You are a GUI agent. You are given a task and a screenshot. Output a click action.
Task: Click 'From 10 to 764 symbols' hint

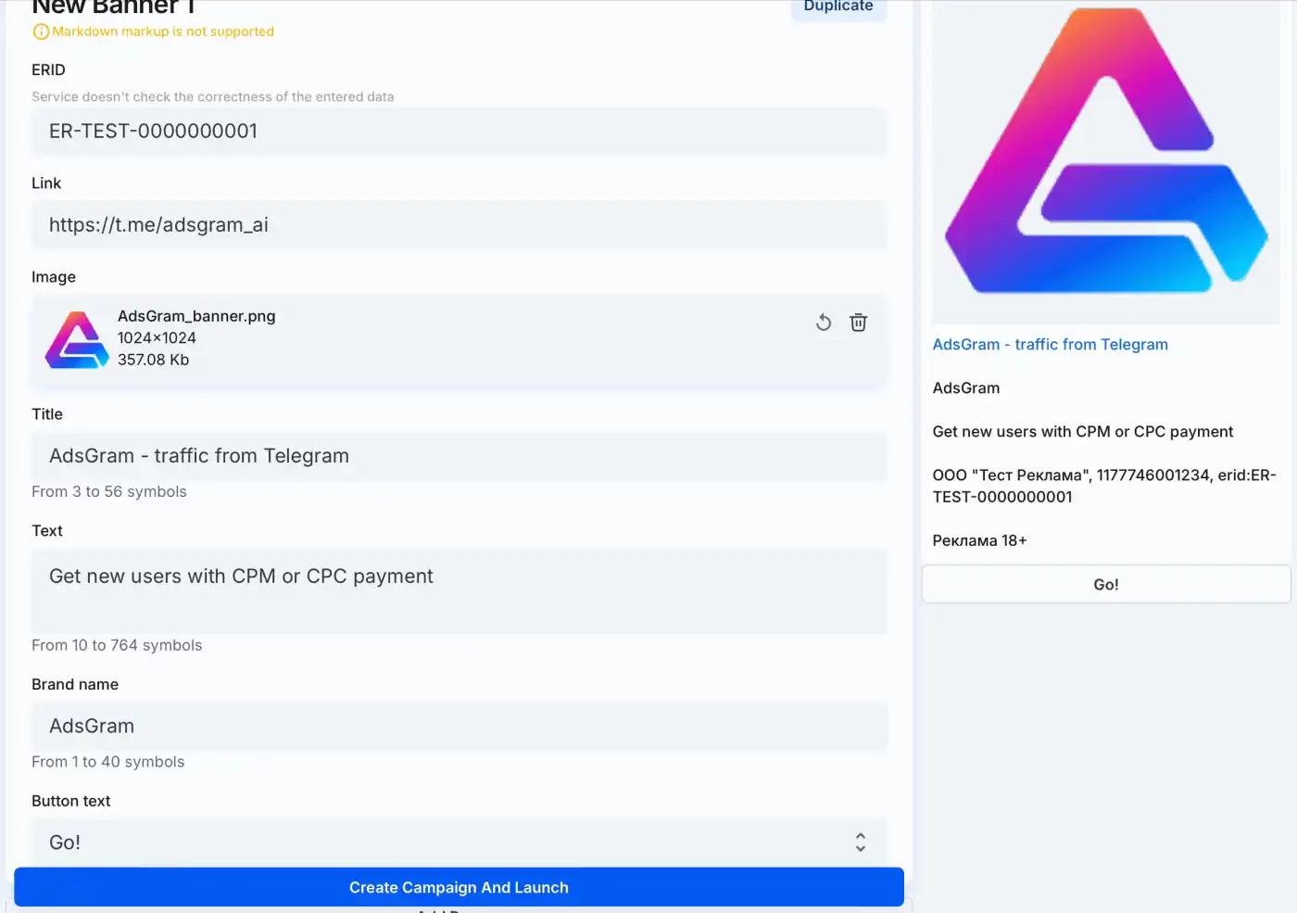point(117,645)
